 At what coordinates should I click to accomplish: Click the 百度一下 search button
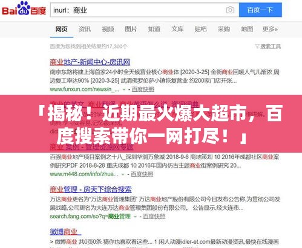[x=260, y=10]
